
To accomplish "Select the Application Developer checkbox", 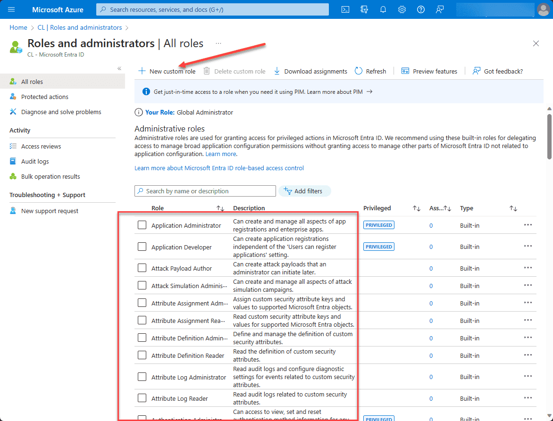I will pyautogui.click(x=142, y=247).
